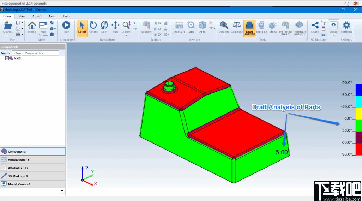Expand the Open file dropdown arrow
Image resolution: width=362 pixels, height=201 pixels.
point(8,35)
